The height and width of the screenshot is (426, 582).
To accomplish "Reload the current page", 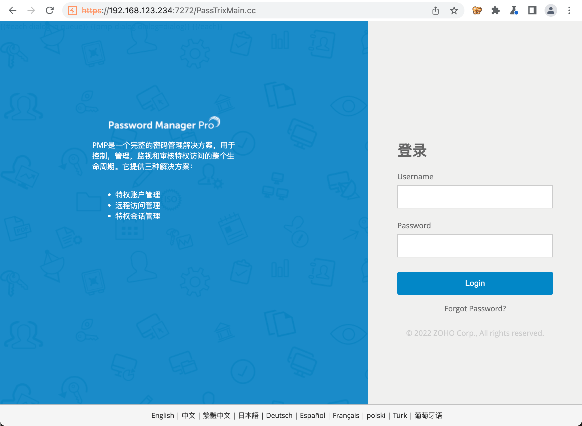I will tap(50, 11).
